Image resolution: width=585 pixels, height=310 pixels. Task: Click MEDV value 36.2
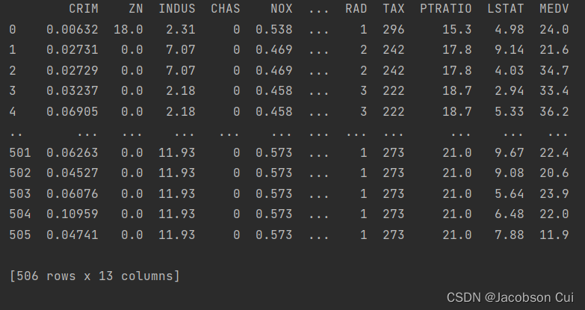554,111
